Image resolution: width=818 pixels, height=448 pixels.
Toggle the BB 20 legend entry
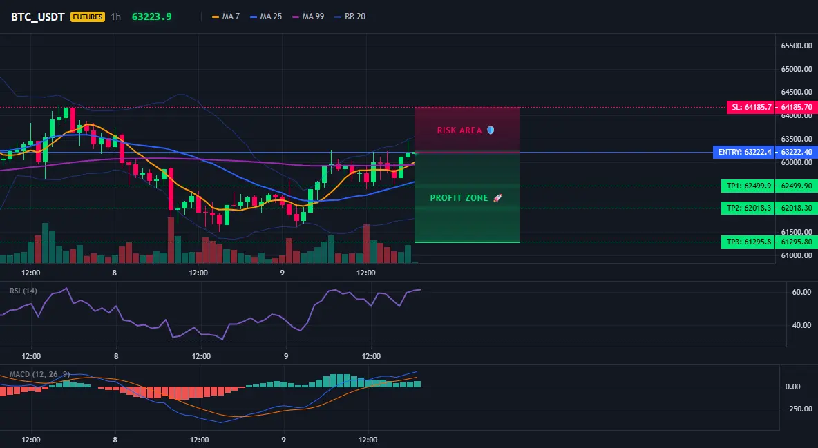(350, 17)
